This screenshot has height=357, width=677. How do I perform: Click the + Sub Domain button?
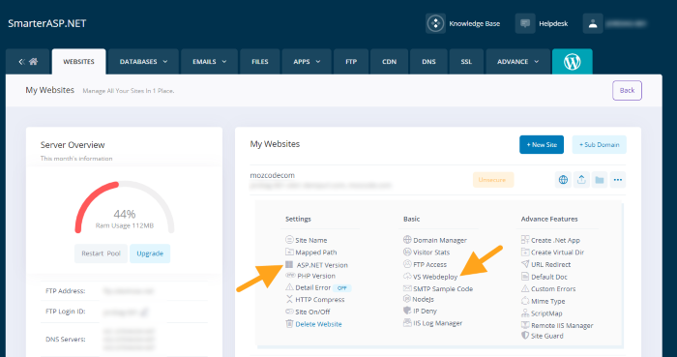tap(600, 145)
